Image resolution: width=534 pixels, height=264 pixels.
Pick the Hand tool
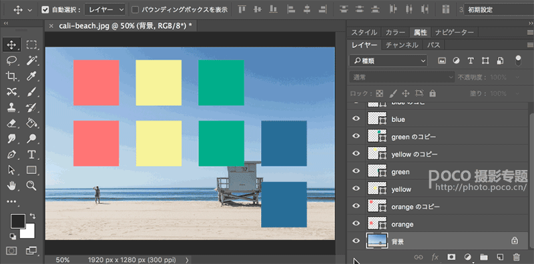(x=12, y=185)
